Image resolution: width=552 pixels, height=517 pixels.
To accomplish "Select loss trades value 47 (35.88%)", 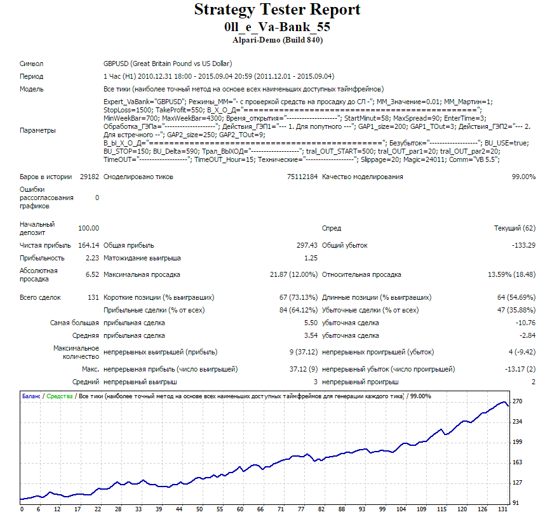I will point(516,310).
